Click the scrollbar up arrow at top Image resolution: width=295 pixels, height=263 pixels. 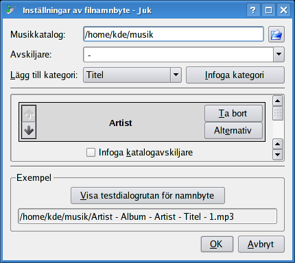278,101
